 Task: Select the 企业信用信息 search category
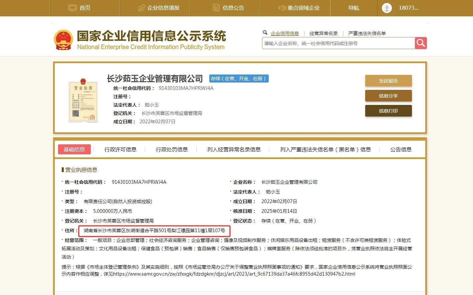[285, 33]
